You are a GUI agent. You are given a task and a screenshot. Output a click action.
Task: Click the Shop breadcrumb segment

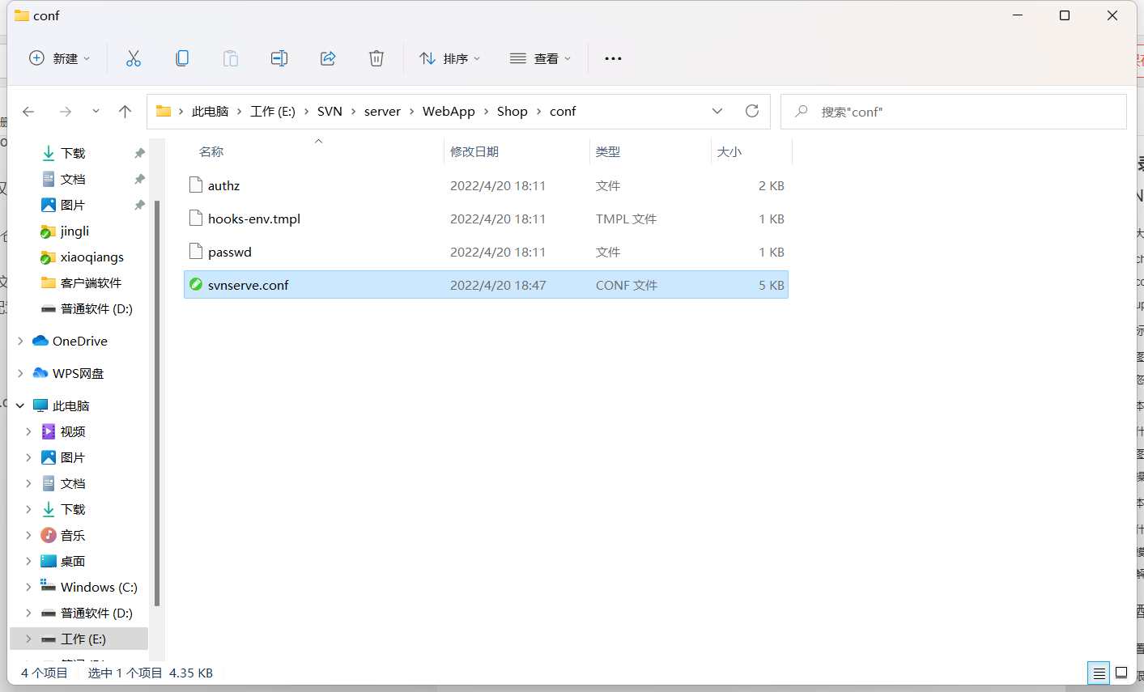pos(512,112)
